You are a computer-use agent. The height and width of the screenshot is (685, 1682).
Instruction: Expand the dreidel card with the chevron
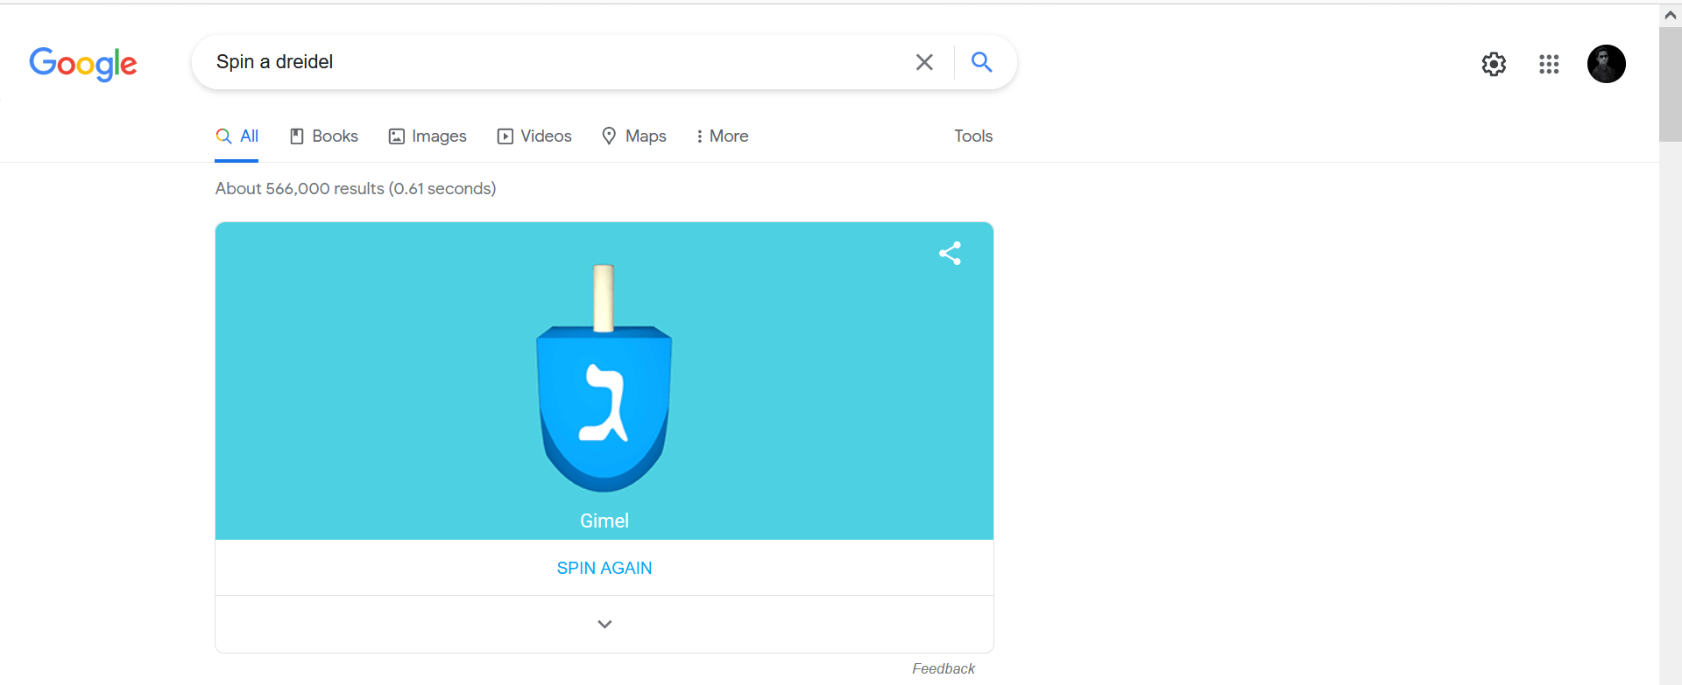(x=604, y=624)
